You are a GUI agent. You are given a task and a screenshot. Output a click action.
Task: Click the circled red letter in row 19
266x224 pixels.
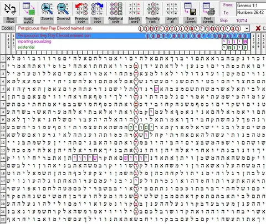click(x=136, y=196)
